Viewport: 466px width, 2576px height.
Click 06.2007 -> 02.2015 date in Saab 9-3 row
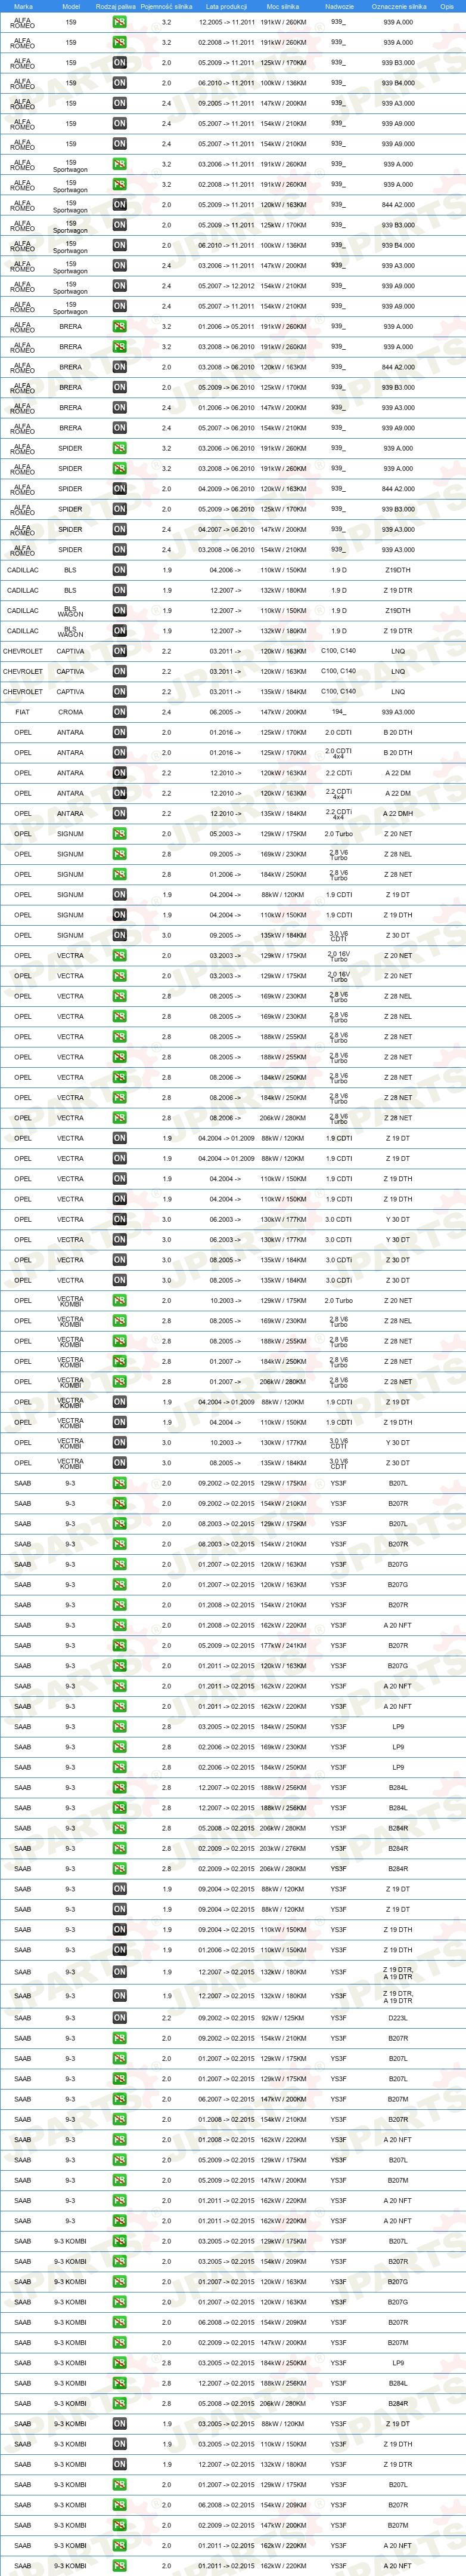pyautogui.click(x=226, y=2099)
